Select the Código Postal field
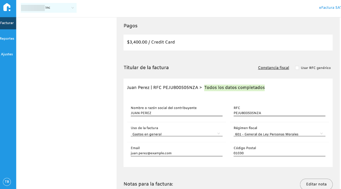Screen dimensions: 341x189 tap(279, 153)
